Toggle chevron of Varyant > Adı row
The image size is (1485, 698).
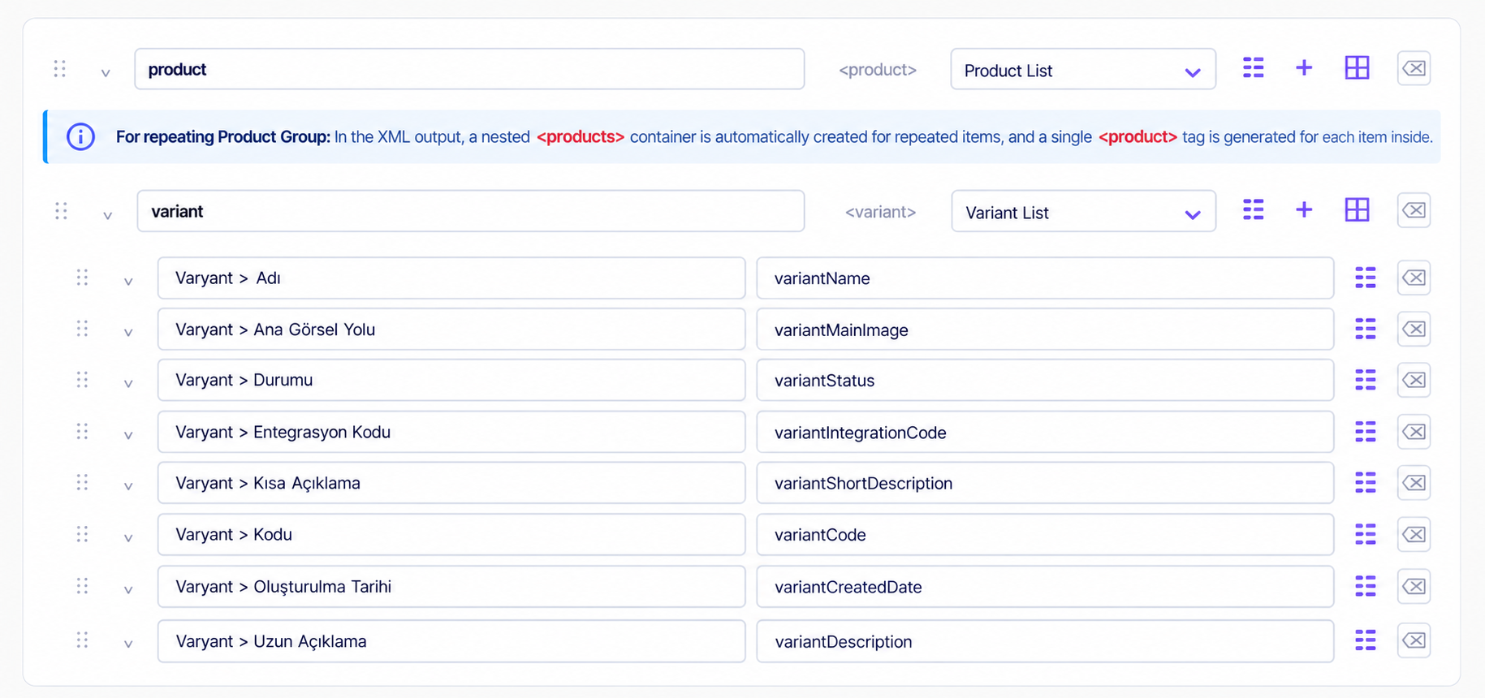tap(128, 282)
